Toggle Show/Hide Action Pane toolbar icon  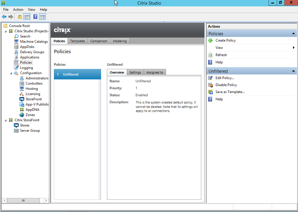[42, 17]
